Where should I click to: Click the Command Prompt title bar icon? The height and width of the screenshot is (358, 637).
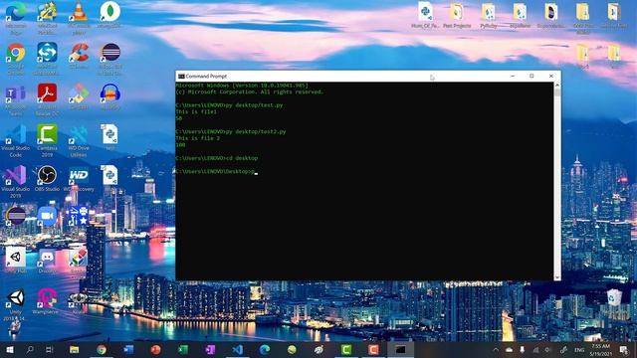tap(181, 76)
